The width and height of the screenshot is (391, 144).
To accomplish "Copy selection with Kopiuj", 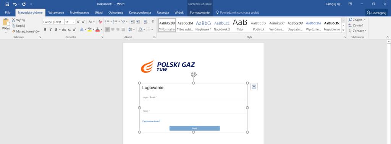I will [x=18, y=26].
